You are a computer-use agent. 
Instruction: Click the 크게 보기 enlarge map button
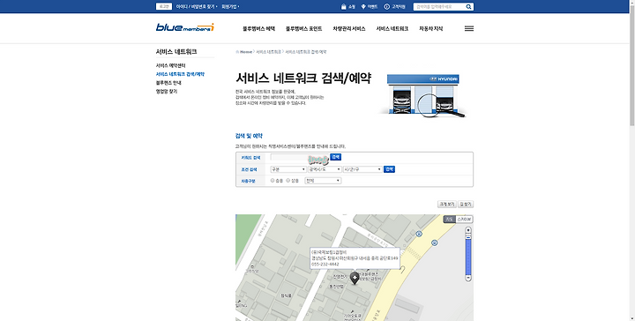point(447,205)
